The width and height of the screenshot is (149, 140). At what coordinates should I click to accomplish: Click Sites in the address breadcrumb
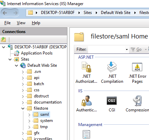click(88, 13)
